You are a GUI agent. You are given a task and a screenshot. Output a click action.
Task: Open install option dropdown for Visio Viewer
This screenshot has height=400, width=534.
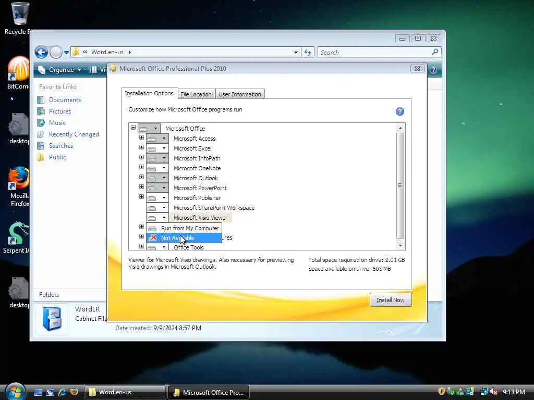(157, 217)
